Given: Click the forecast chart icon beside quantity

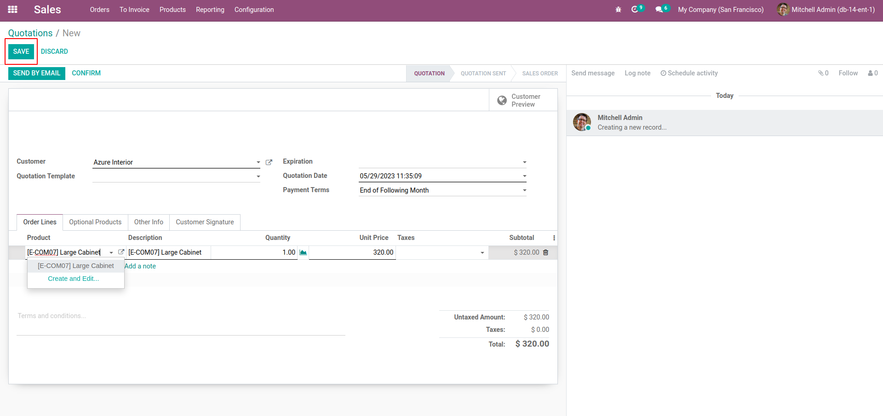Looking at the screenshot, I should point(303,252).
